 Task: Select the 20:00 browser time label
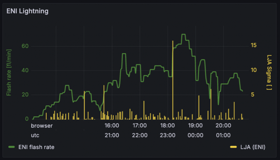coord(223,125)
